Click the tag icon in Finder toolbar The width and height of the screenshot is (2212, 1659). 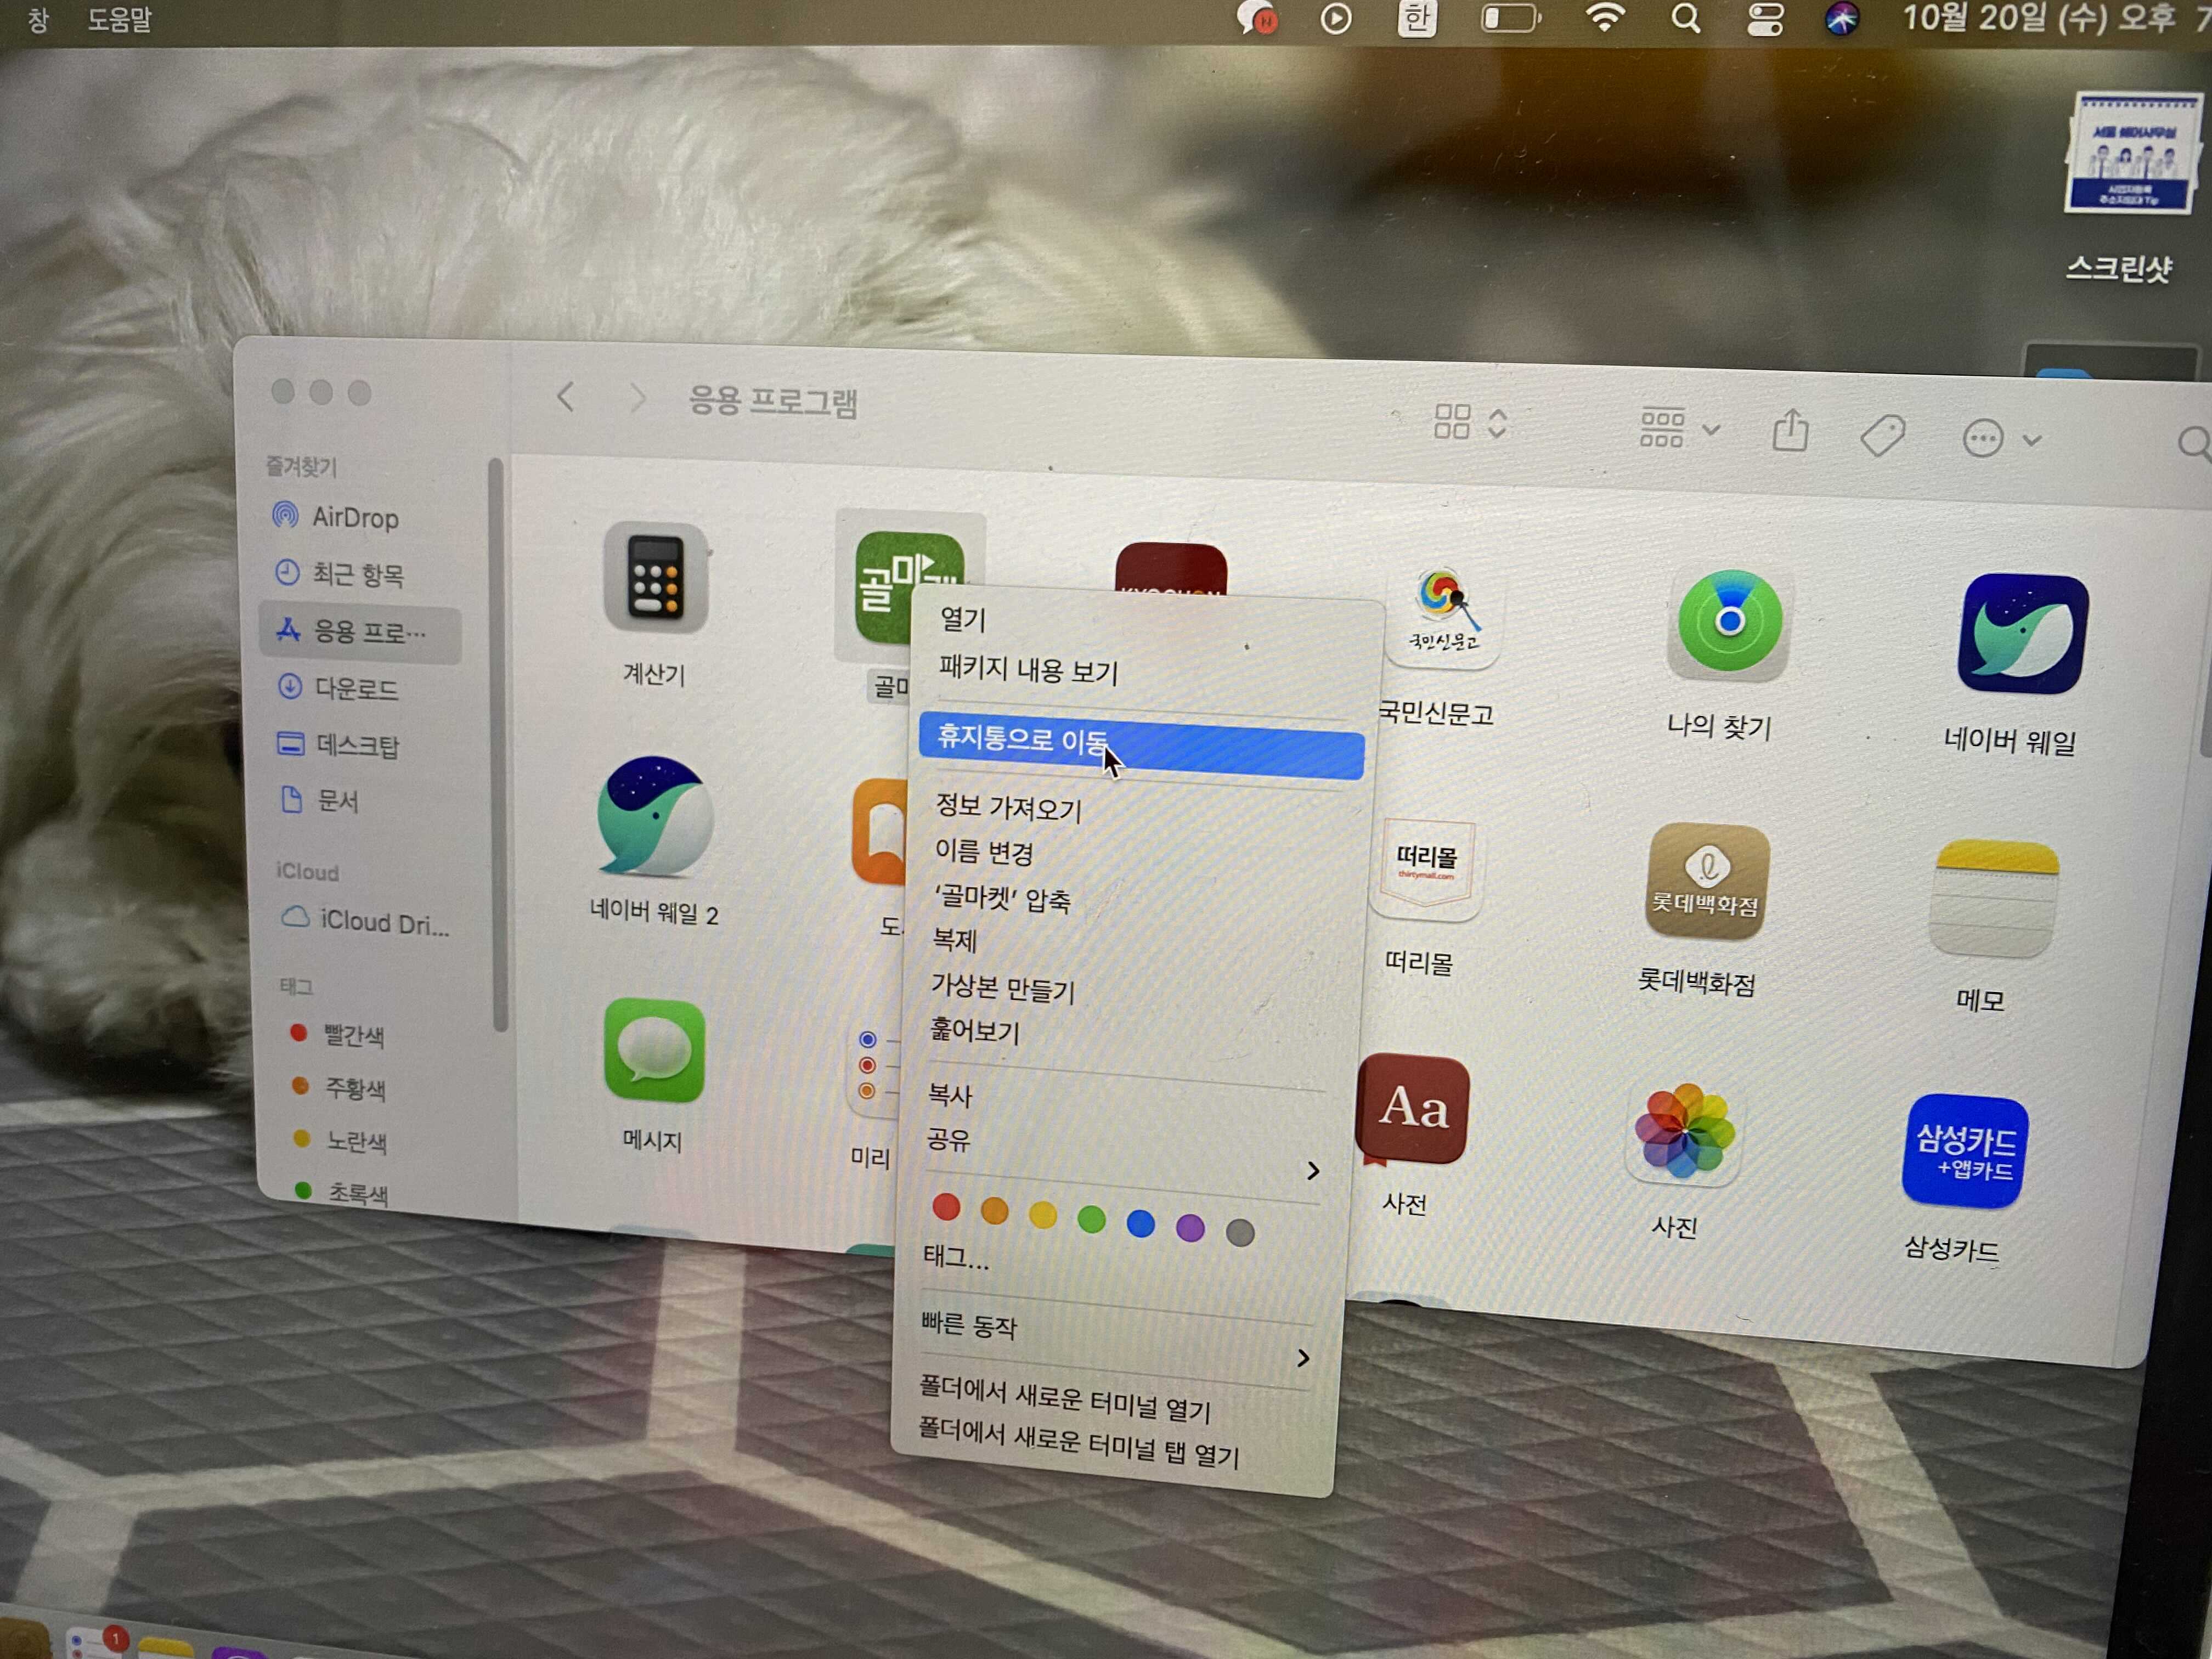pos(1882,436)
